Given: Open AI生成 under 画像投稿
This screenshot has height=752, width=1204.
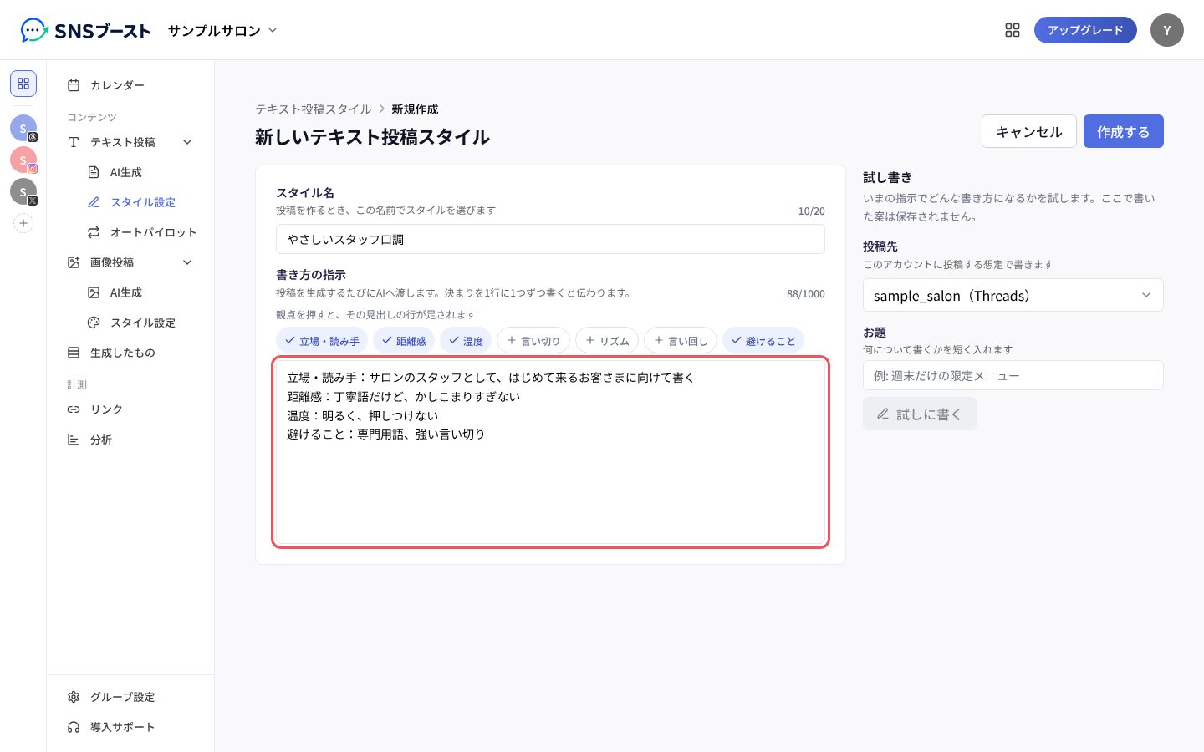Looking at the screenshot, I should tap(140, 292).
